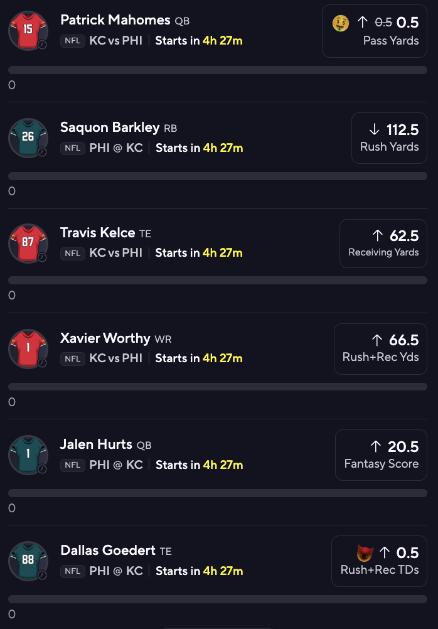Click Jalen Hurts' green #1 jersey icon
Screen dimensions: 438x629
click(x=28, y=454)
